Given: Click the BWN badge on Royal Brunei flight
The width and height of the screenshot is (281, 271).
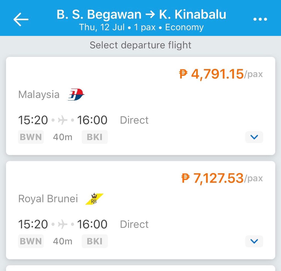Looking at the screenshot, I should point(31,241).
